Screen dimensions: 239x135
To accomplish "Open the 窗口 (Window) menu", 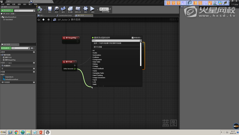I will [30, 4].
